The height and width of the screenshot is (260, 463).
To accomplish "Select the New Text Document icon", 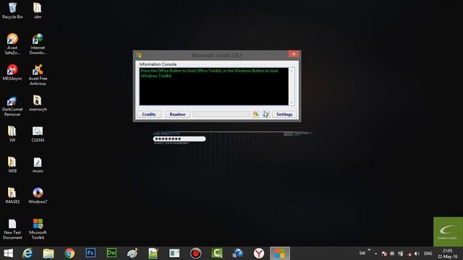I will 12,229.
